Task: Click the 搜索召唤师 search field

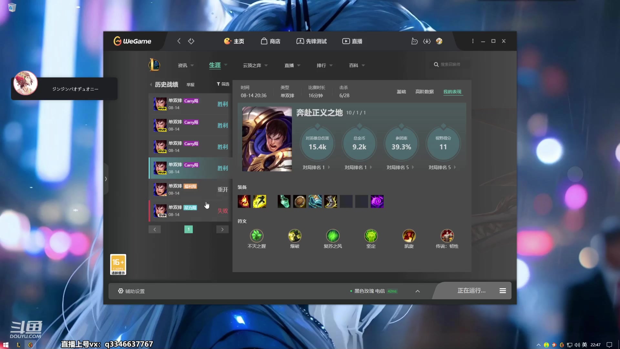Action: (x=450, y=64)
